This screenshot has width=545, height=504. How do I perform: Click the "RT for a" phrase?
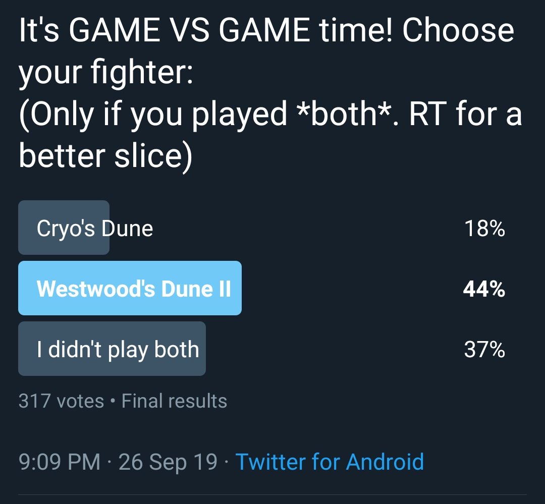[465, 114]
